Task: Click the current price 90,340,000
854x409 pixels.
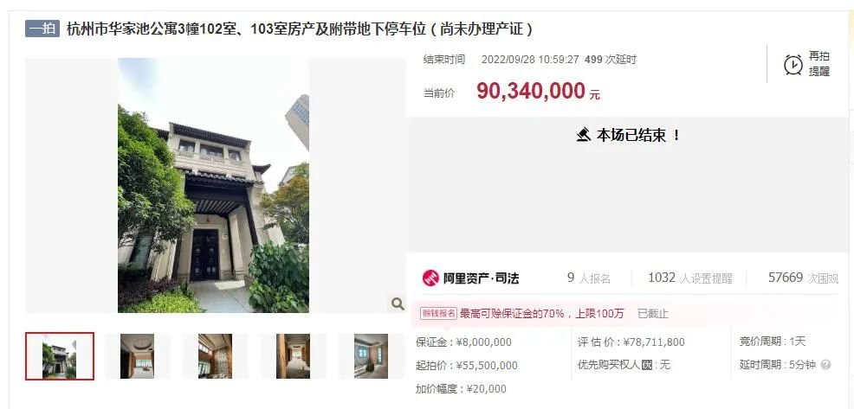Action: (x=531, y=92)
